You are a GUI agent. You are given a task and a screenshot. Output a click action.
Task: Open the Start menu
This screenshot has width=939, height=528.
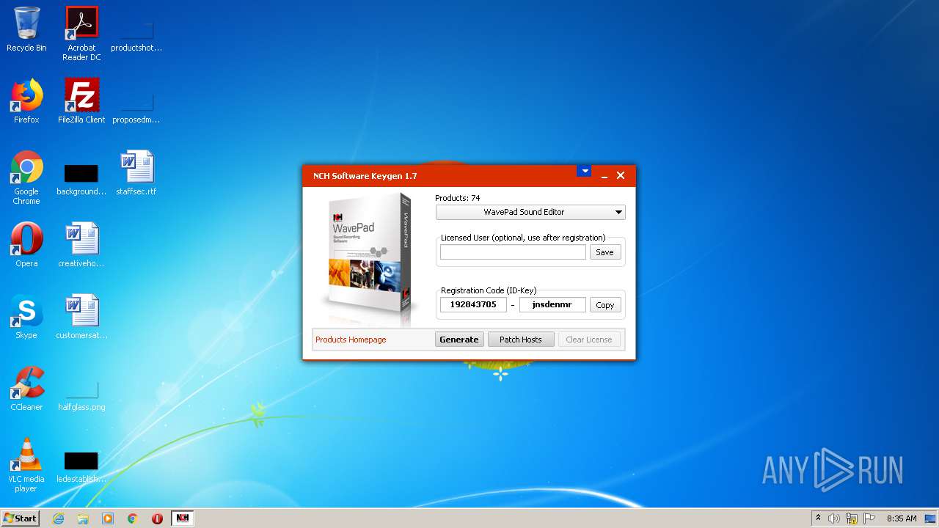pos(20,518)
